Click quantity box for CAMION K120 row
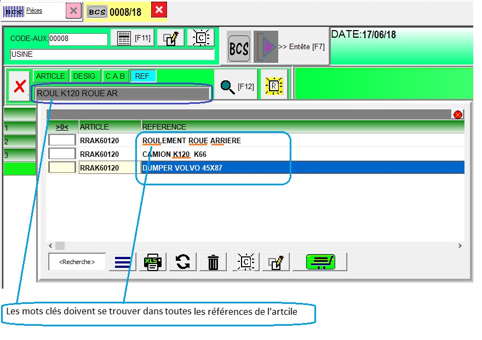482x340 pixels. coord(63,154)
